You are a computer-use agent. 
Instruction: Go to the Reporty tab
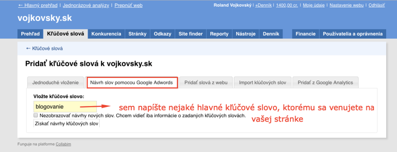pos(219,34)
